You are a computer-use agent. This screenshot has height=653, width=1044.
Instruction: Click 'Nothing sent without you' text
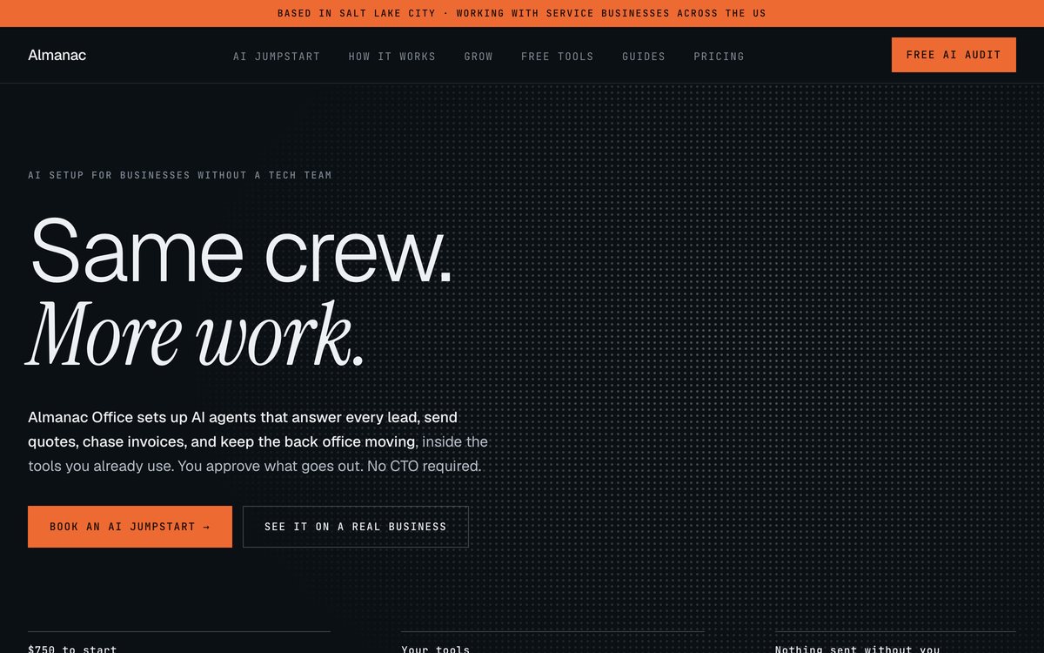pyautogui.click(x=858, y=649)
